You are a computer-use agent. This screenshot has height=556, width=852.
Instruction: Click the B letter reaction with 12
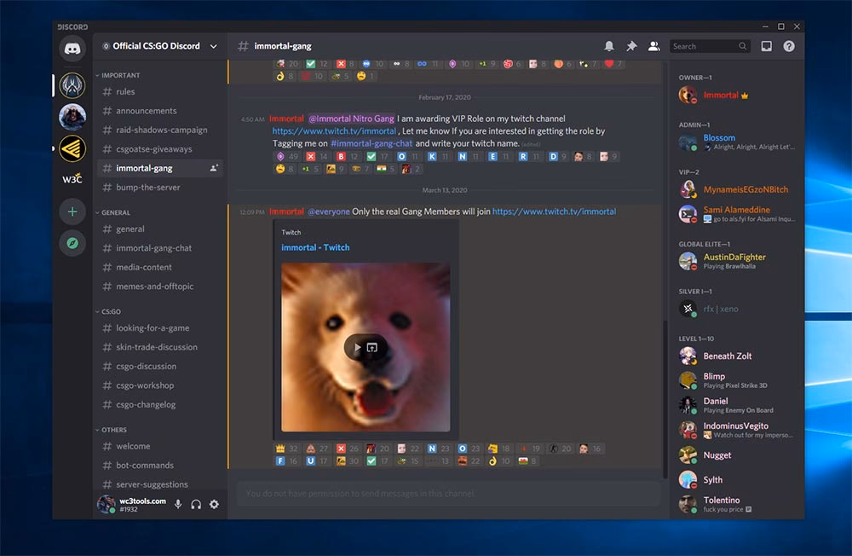[x=348, y=157]
